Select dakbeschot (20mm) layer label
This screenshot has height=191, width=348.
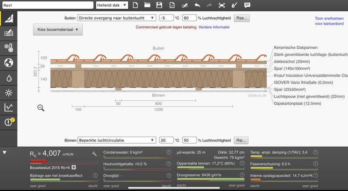[292, 61]
